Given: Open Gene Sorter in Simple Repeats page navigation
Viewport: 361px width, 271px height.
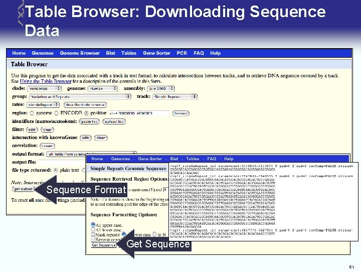Looking at the screenshot, I should coord(150,159).
